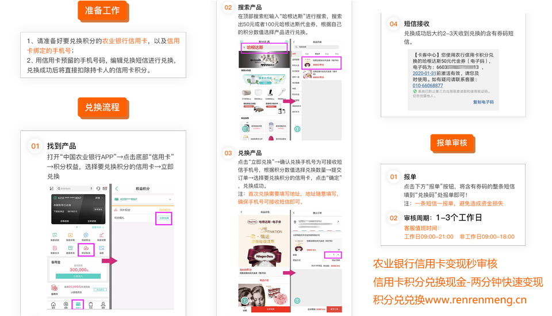Viewport: 552px width, 316px height.
Task: Tap the scan icon beside the search field
Action: [x=51, y=188]
